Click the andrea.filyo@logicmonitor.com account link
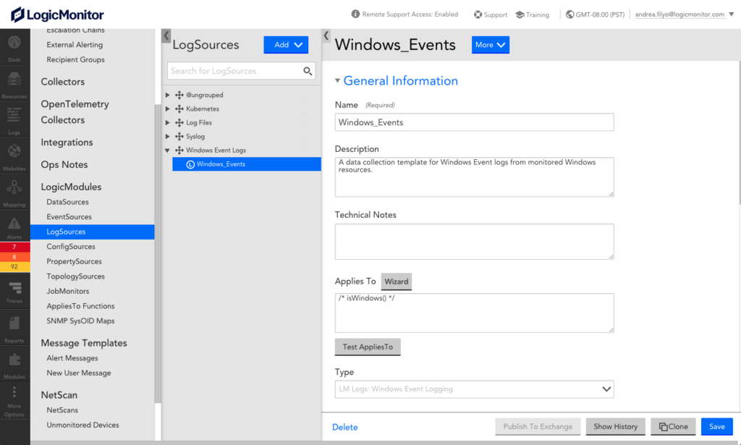The width and height of the screenshot is (741, 445). (x=679, y=14)
